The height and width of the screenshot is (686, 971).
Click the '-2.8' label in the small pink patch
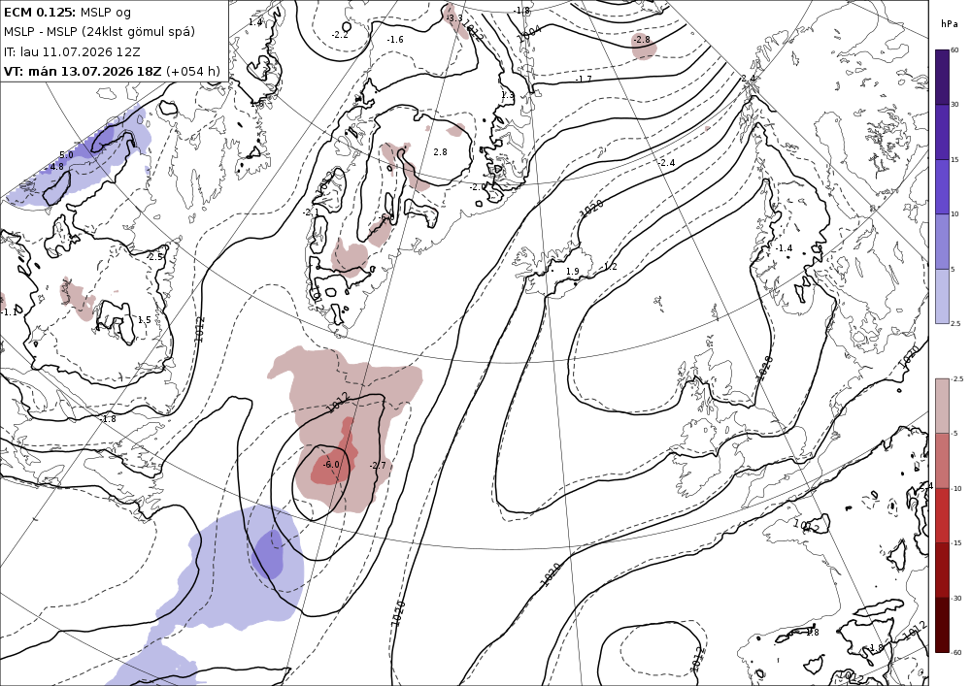(642, 40)
